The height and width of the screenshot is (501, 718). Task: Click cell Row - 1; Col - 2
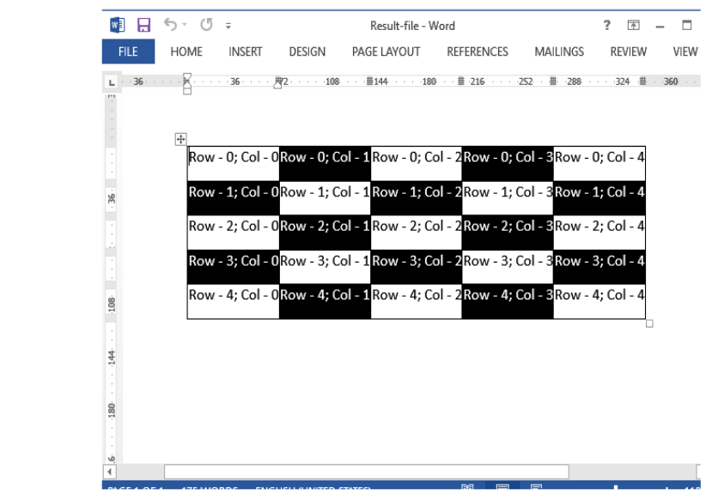click(417, 197)
